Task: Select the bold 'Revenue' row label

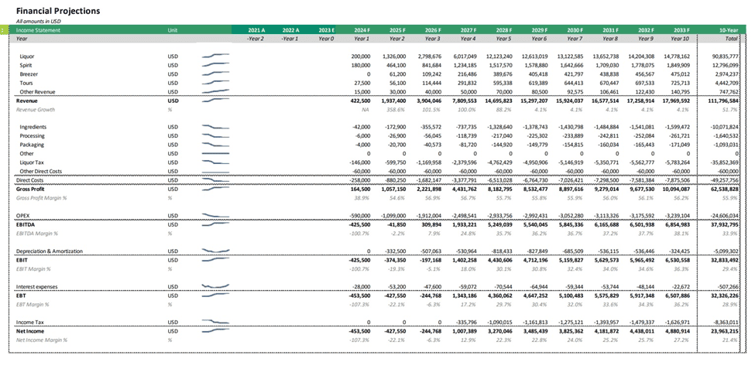Action: 27,101
